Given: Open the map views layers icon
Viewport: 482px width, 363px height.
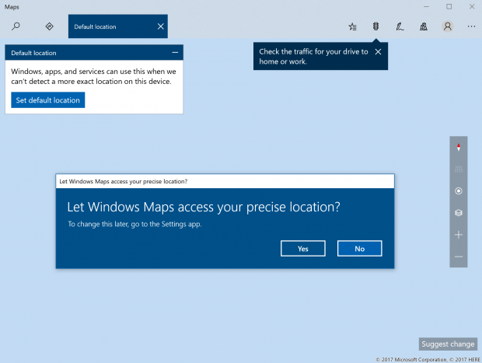Looking at the screenshot, I should (459, 213).
